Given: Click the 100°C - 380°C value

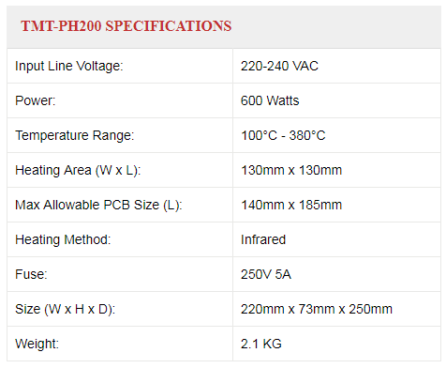Looking at the screenshot, I should 283,135.
